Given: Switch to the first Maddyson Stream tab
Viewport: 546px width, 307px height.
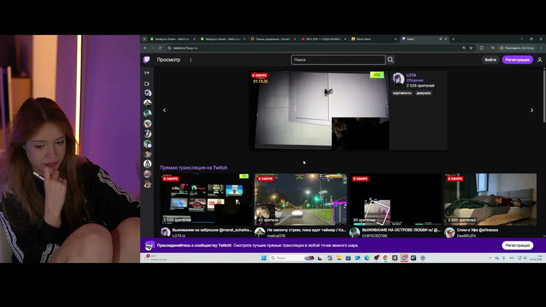Looking at the screenshot, I should 172,39.
